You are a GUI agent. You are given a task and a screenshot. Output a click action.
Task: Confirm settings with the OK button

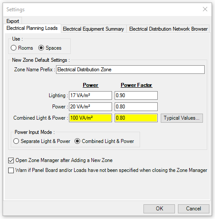point(159,209)
